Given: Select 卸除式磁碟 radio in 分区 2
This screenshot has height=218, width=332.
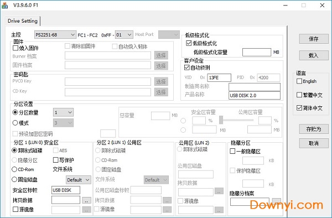Looking at the screenshot, I should (98, 150).
